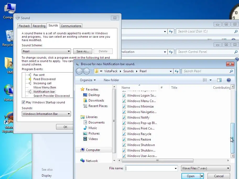
Task: Open the Pictures library
Action: pos(91,133)
